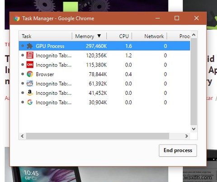Click the horizontal scrollbar thumb
217x182 pixels.
click(x=98, y=136)
